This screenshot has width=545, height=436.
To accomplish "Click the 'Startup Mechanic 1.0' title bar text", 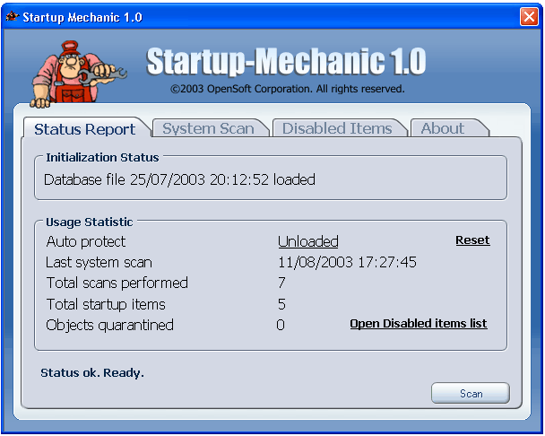I will (x=82, y=17).
